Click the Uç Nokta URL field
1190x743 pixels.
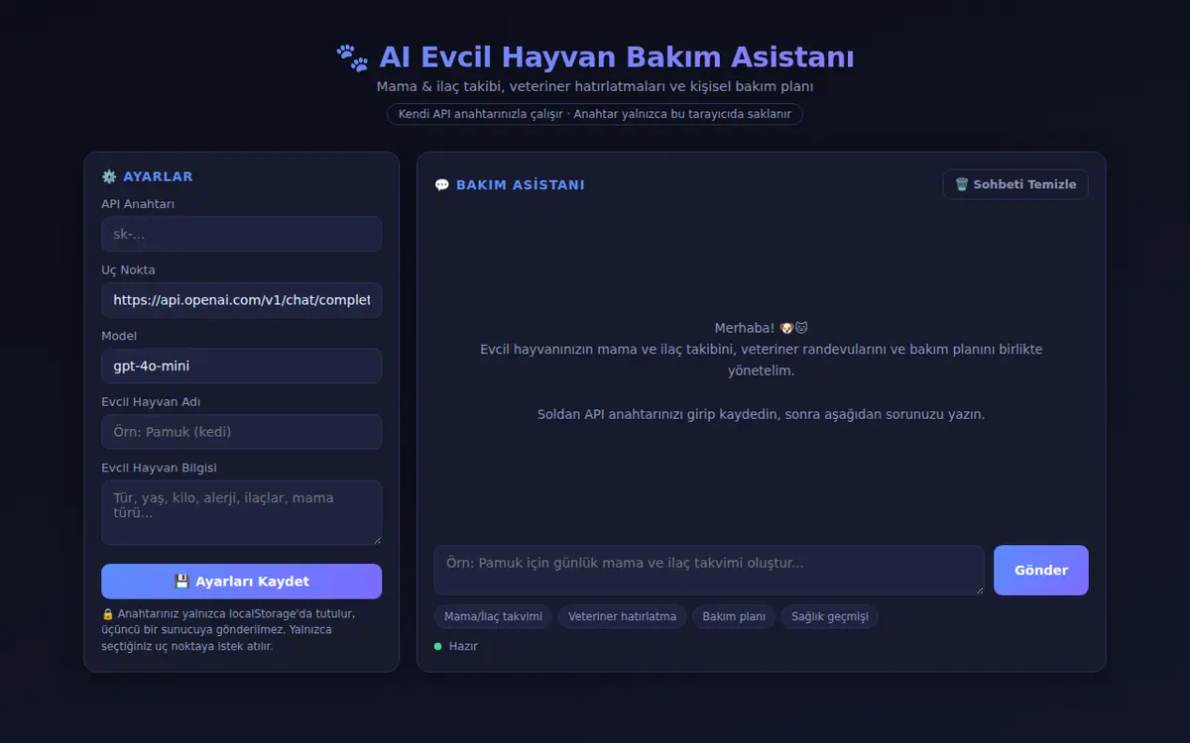click(x=241, y=300)
